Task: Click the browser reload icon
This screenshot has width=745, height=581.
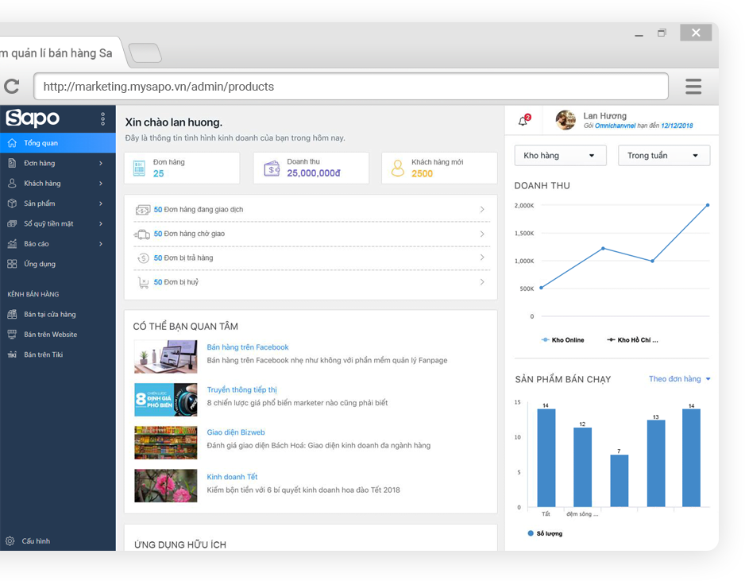Action: pyautogui.click(x=12, y=86)
